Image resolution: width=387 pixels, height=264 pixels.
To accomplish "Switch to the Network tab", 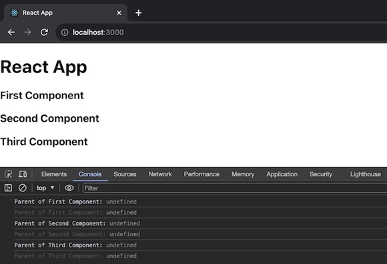I will [160, 174].
